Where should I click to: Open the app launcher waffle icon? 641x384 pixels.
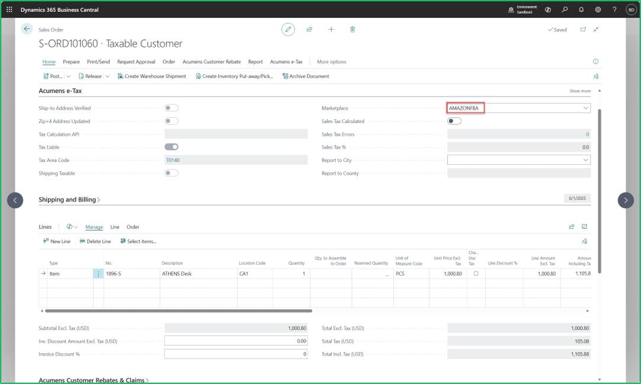click(9, 9)
